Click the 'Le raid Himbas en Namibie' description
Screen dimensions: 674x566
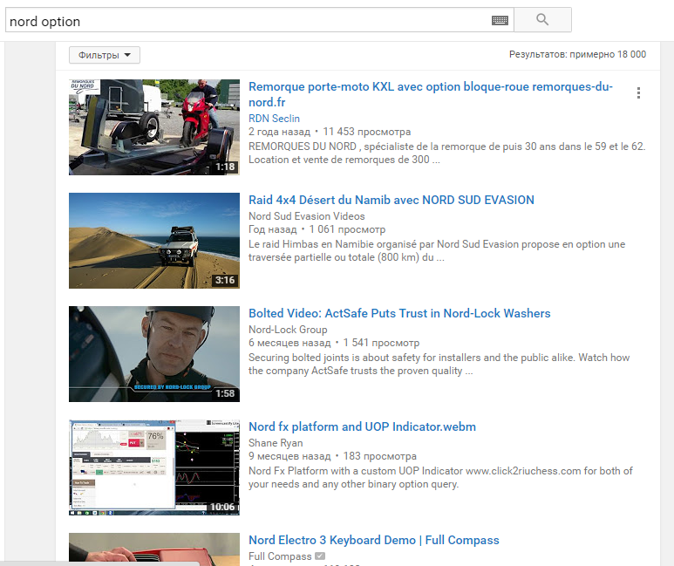(437, 251)
